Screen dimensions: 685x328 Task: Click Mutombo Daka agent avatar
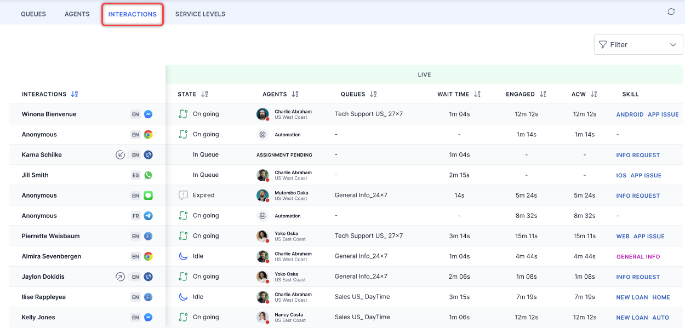[x=263, y=196]
